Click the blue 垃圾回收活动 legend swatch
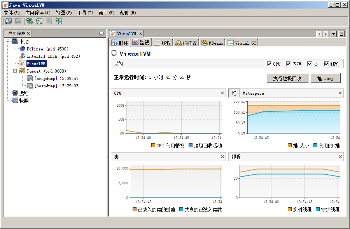The image size is (350, 229). coord(191,145)
